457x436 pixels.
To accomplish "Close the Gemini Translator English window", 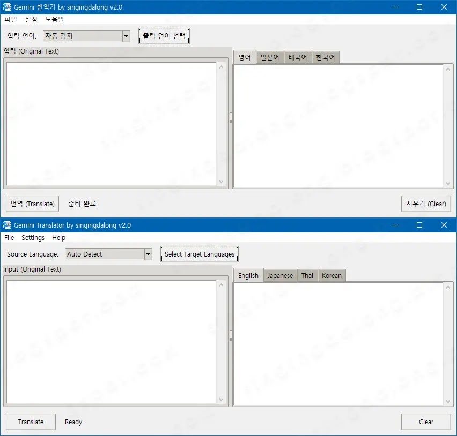I will [x=444, y=225].
